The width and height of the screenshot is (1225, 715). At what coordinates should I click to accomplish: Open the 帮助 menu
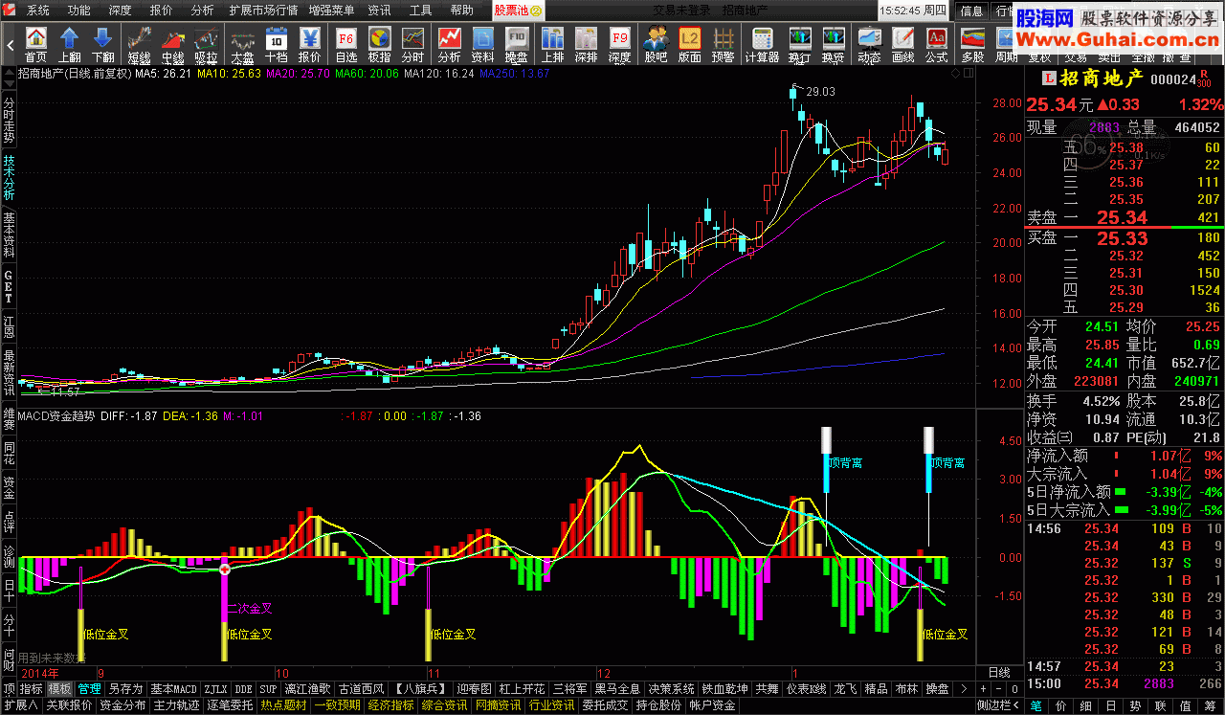coord(461,11)
